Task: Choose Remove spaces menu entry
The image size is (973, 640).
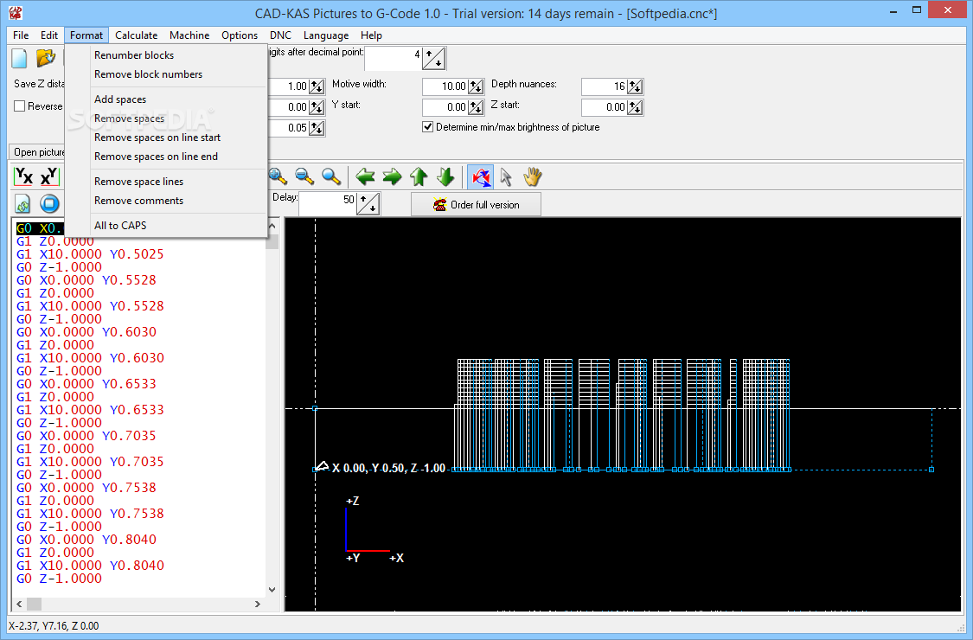Action: (x=166, y=118)
